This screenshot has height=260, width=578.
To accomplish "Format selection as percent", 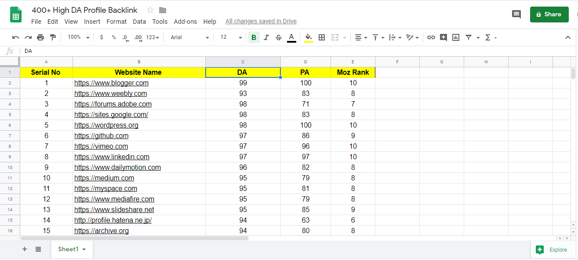I will click(x=113, y=37).
